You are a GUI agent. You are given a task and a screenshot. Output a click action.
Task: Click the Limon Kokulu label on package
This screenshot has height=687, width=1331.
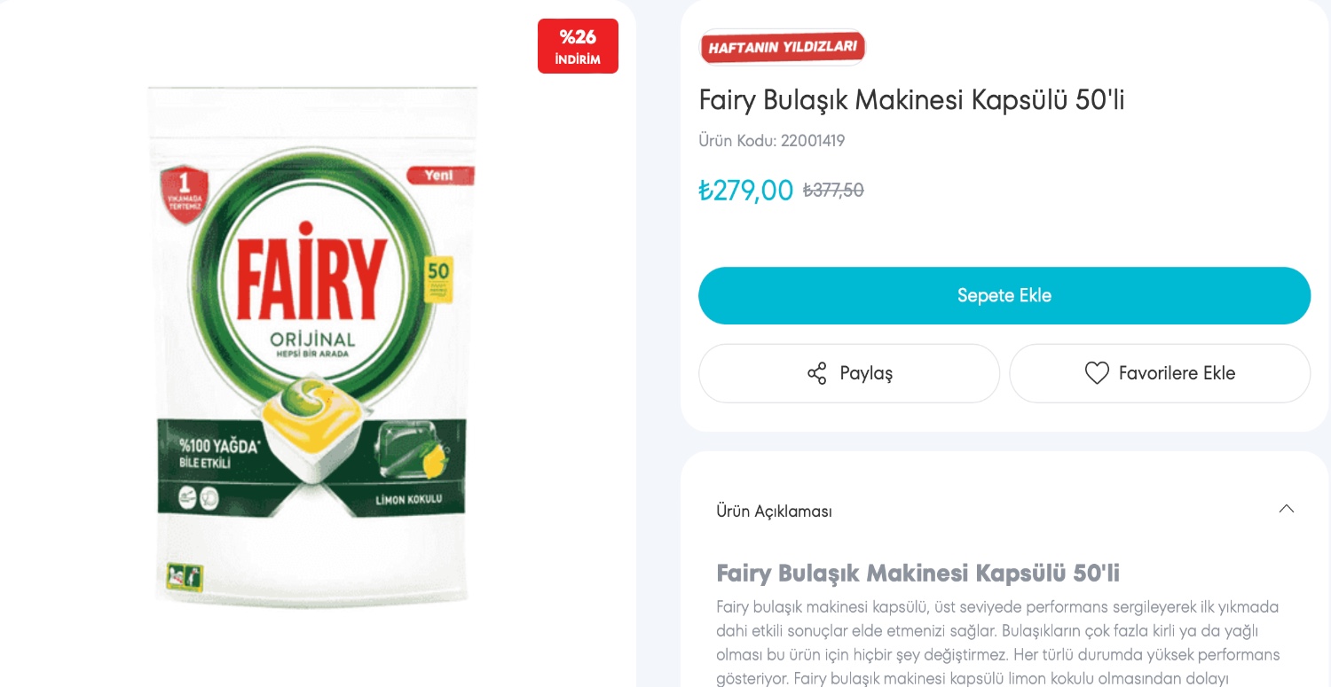[409, 500]
